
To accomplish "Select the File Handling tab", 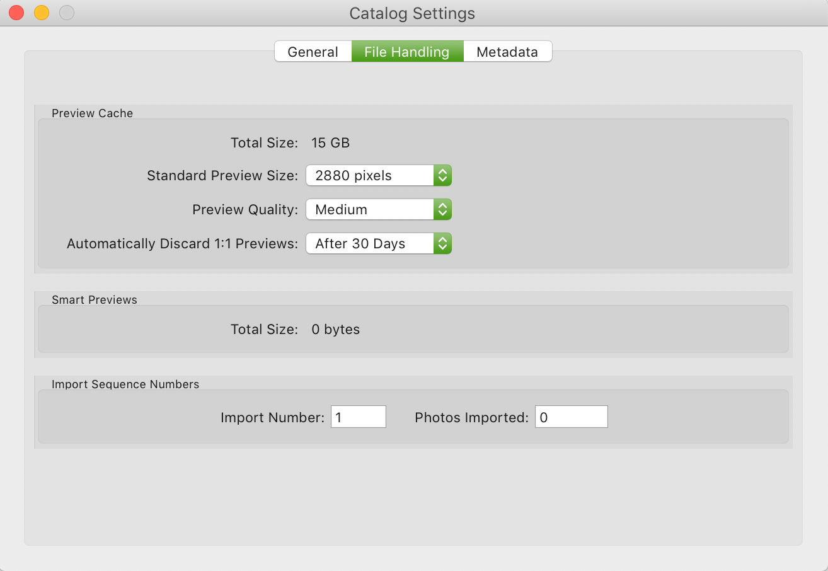I will (406, 52).
